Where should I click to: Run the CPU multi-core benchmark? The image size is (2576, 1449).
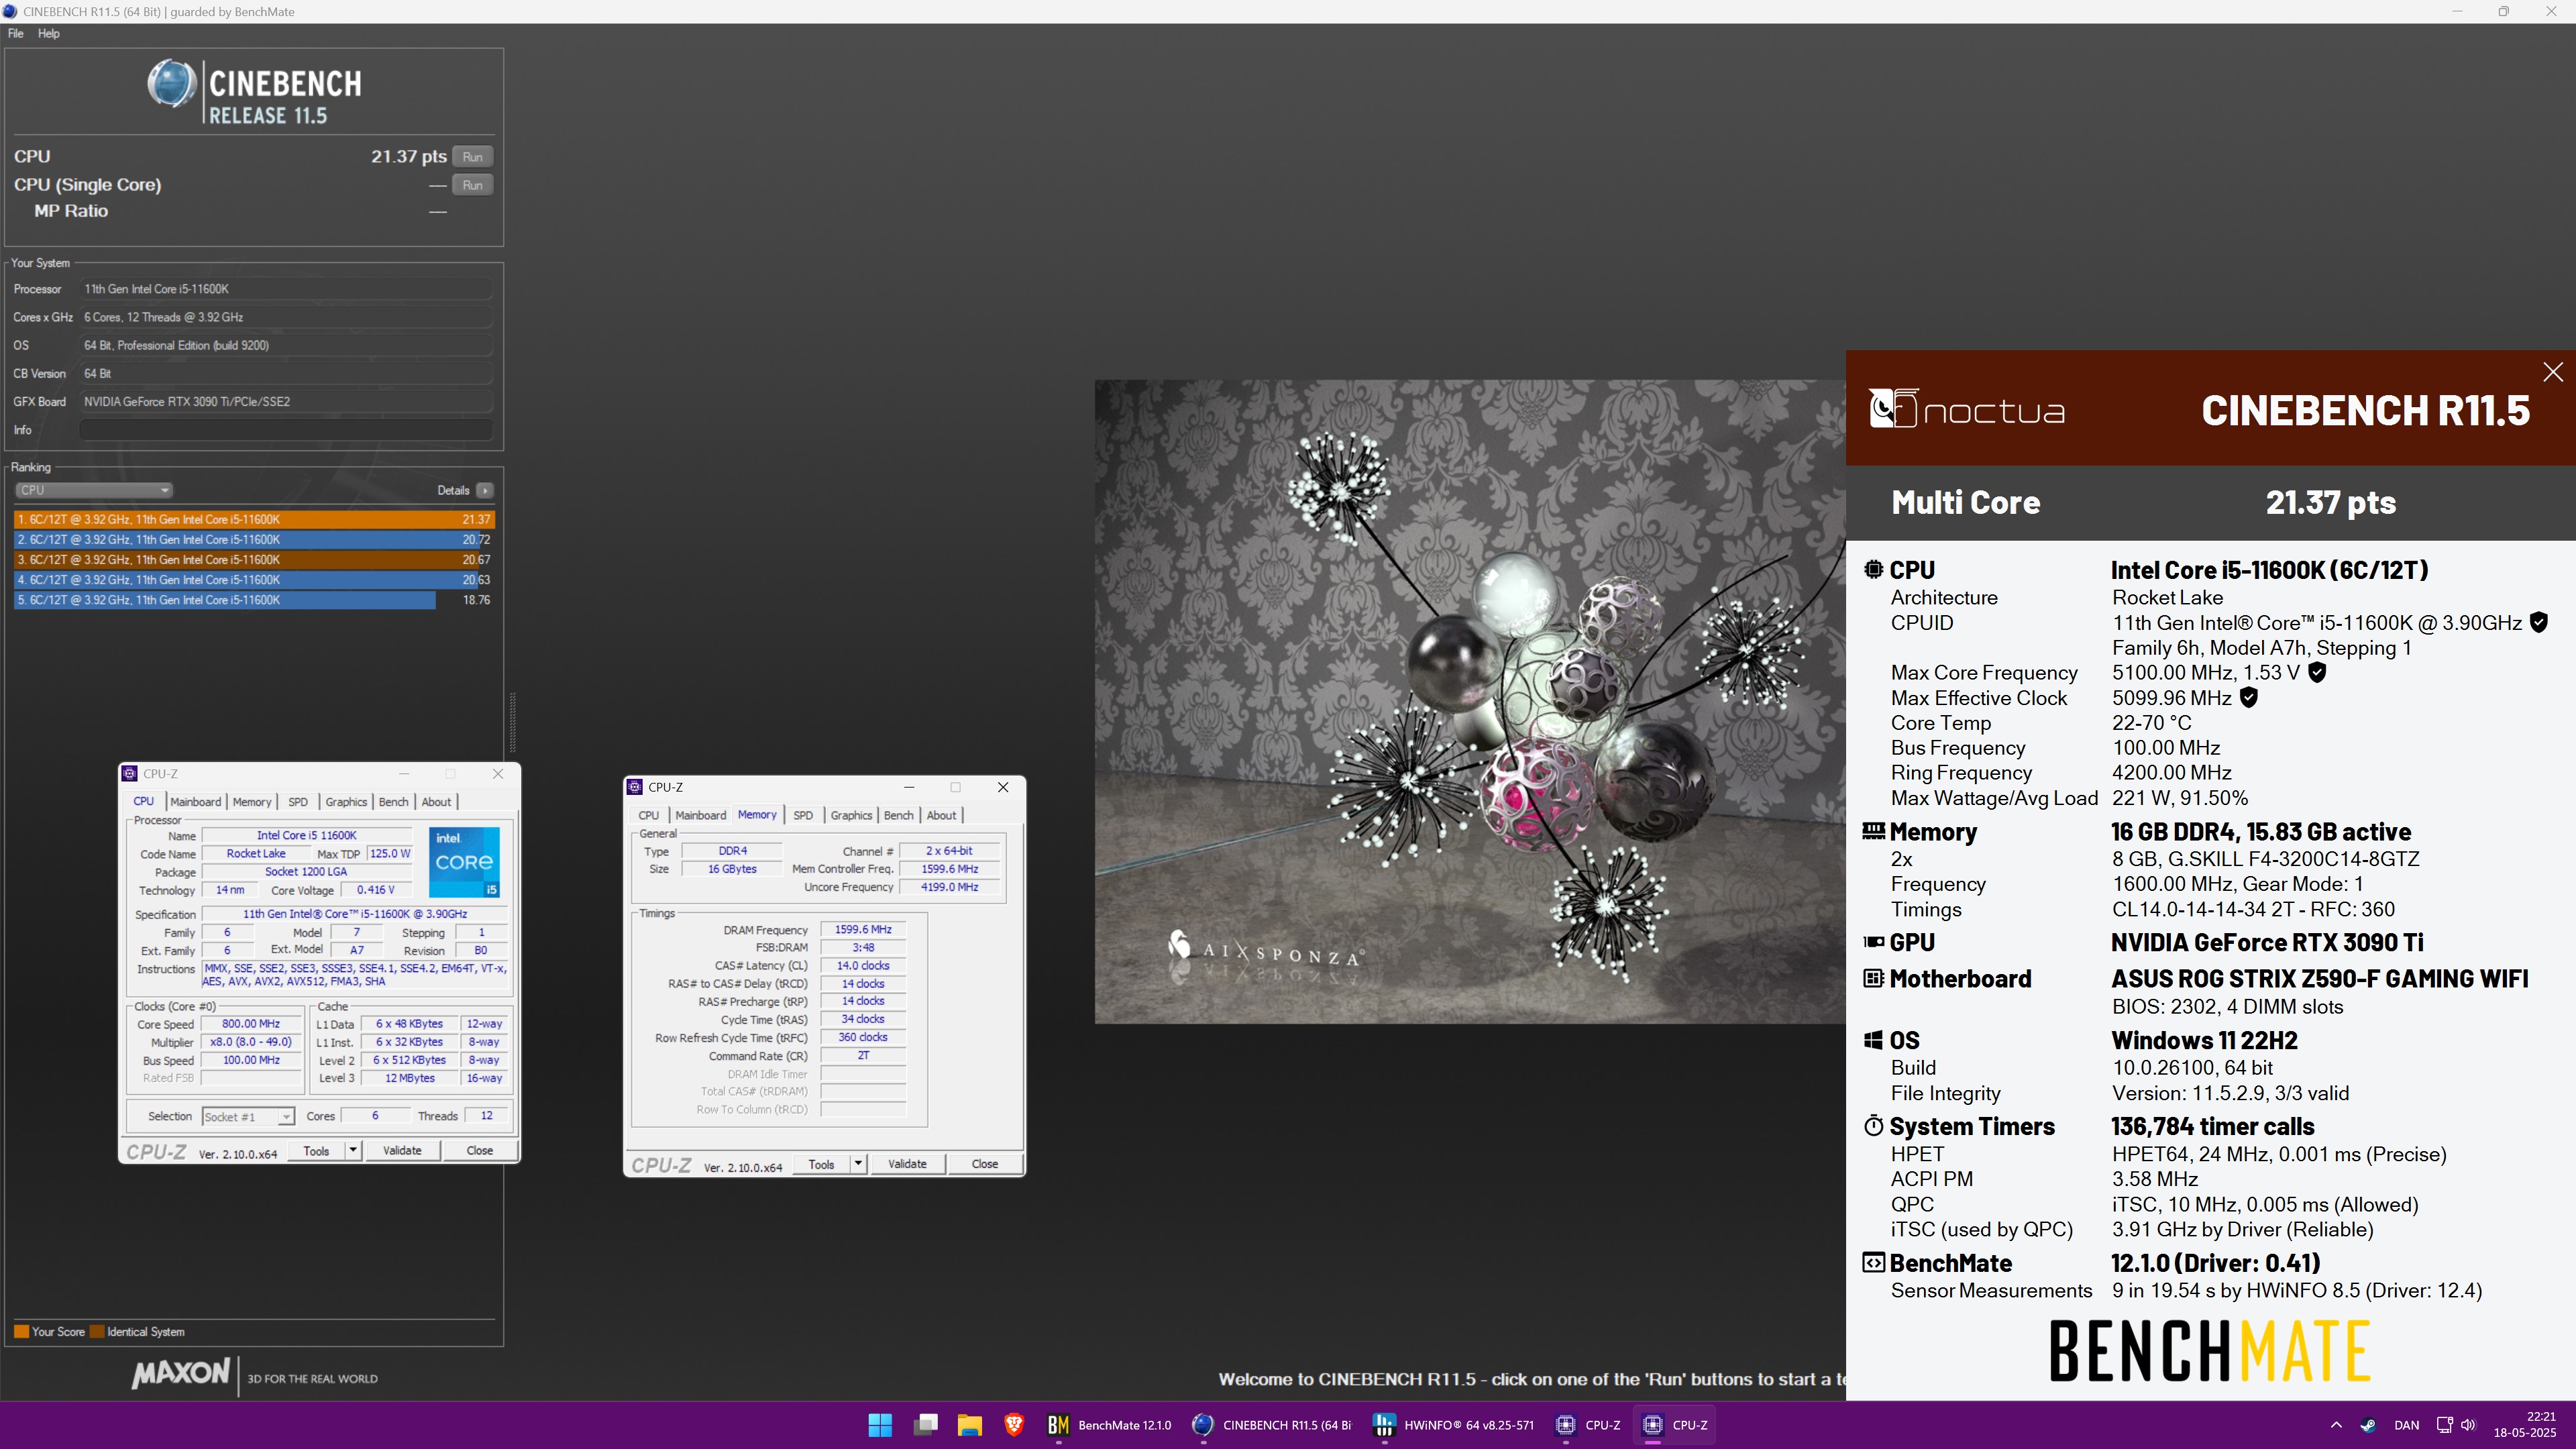point(472,157)
